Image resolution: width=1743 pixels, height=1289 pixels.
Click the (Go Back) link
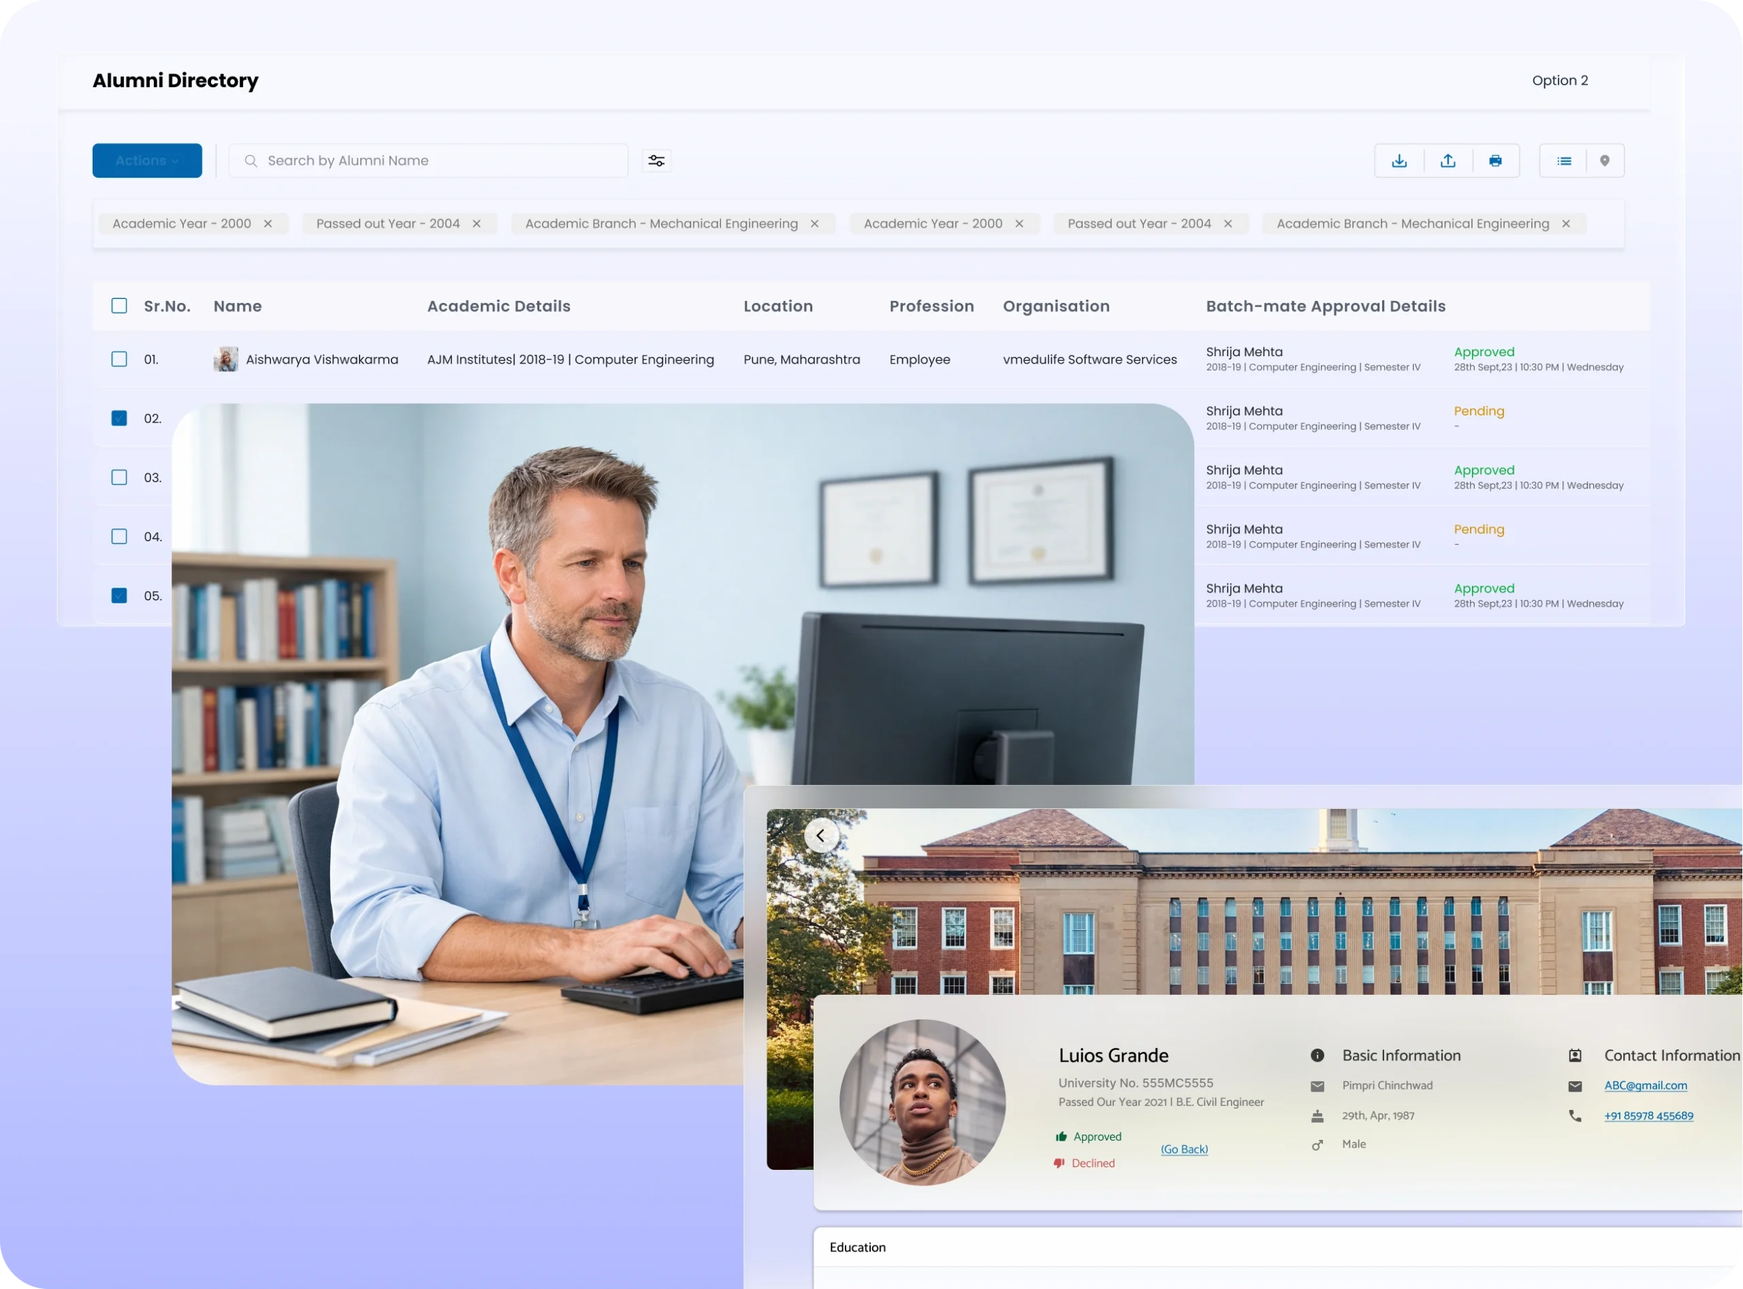1183,1149
